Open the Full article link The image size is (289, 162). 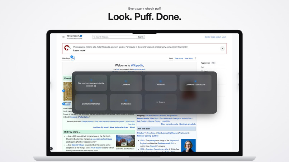click(x=84, y=117)
